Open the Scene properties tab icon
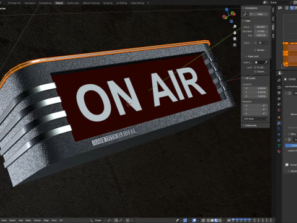The height and width of the screenshot is (223, 297). click(279, 105)
